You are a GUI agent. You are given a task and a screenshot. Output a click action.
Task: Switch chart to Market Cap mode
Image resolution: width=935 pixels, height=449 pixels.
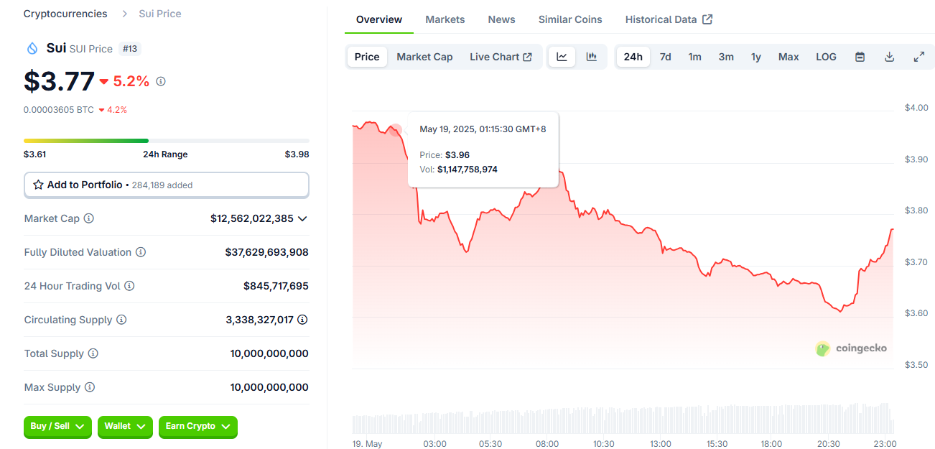424,57
